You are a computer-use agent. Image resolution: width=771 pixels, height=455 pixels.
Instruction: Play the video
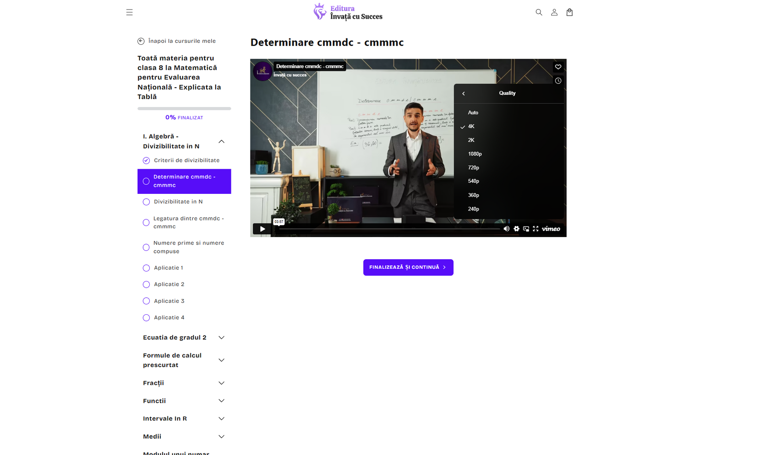click(x=262, y=229)
